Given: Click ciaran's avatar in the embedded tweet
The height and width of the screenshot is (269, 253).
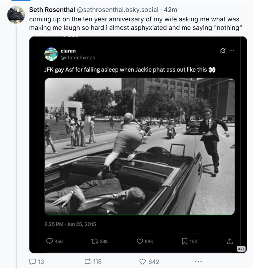Looking at the screenshot, I should (51, 54).
